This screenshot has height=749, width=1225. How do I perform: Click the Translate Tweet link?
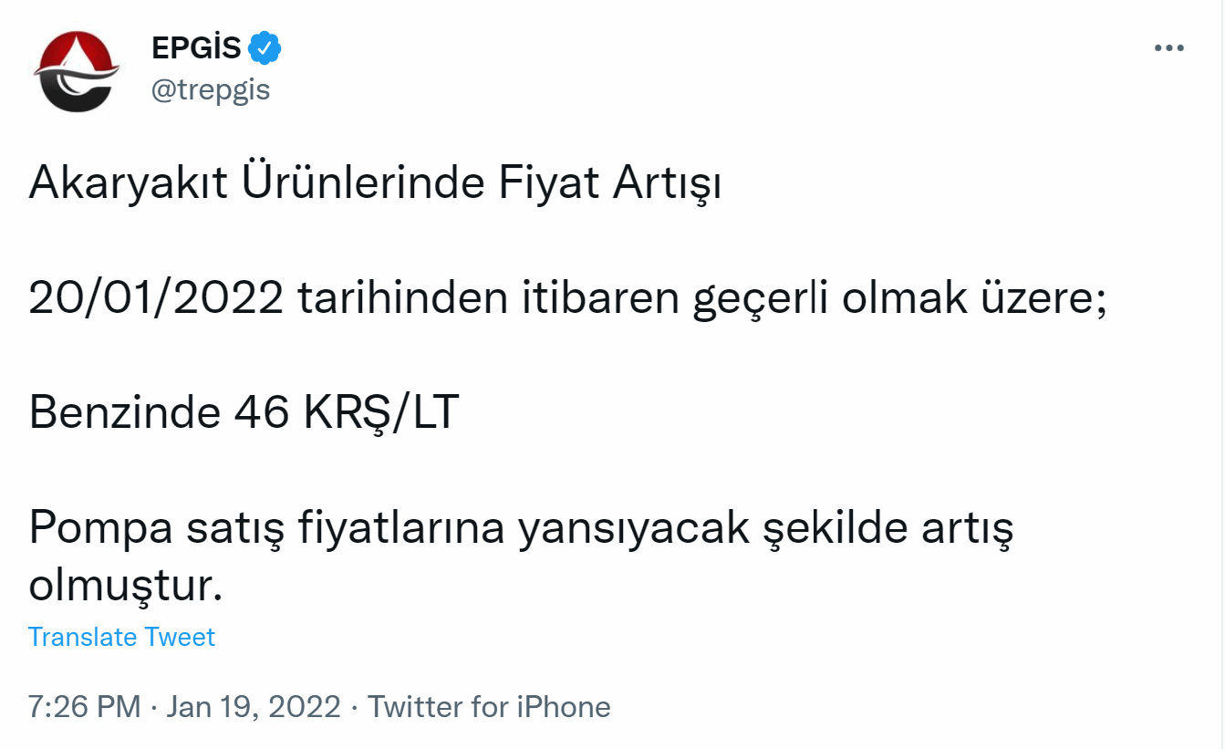pyautogui.click(x=121, y=637)
